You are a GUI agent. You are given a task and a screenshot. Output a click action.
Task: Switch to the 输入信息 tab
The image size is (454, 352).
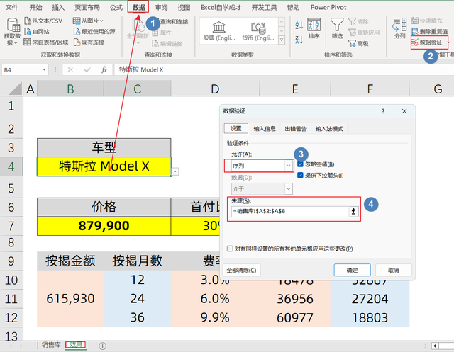[x=266, y=129]
